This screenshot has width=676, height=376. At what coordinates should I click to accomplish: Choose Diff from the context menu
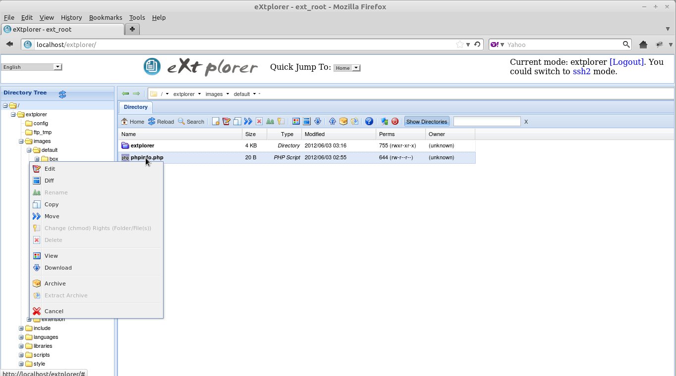96,181
